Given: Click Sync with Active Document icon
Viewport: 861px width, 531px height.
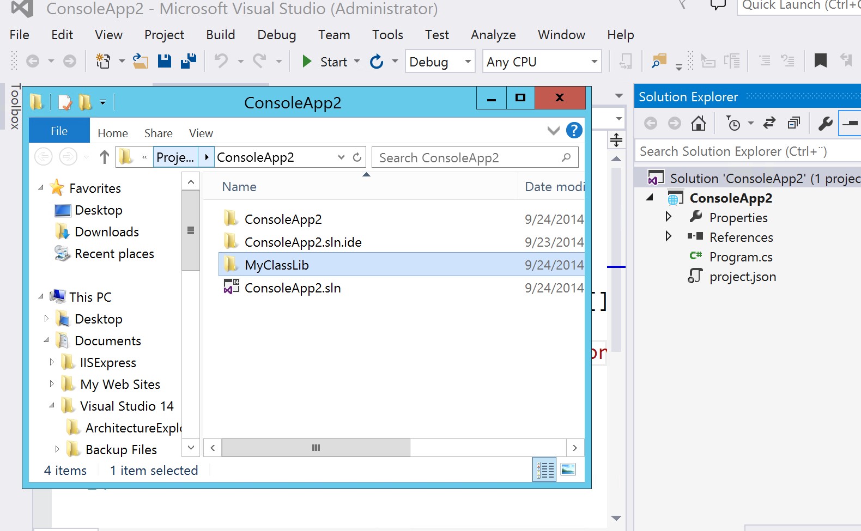Looking at the screenshot, I should pyautogui.click(x=769, y=124).
